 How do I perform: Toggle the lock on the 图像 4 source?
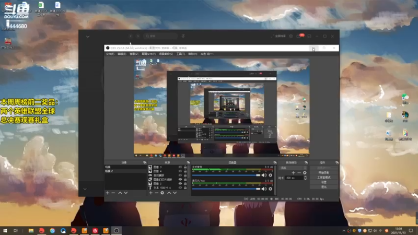click(x=185, y=171)
